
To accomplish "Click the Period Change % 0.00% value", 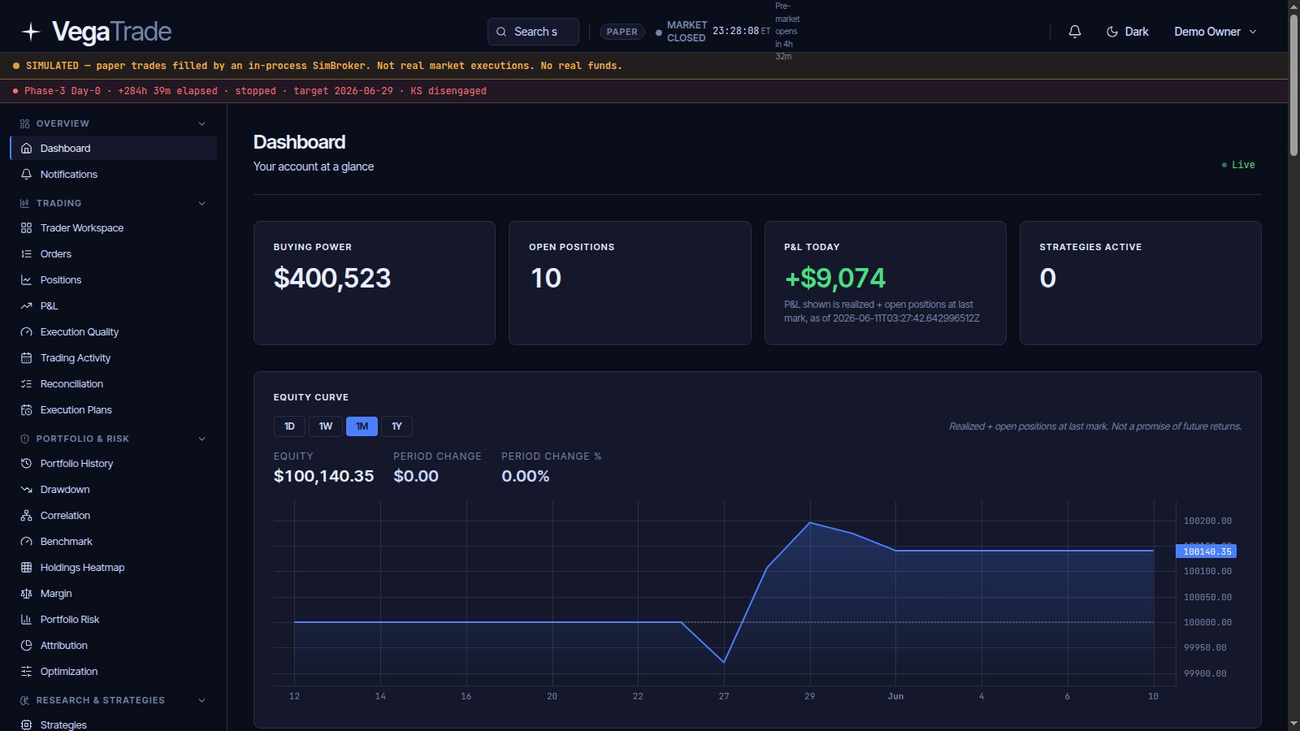I will point(525,476).
